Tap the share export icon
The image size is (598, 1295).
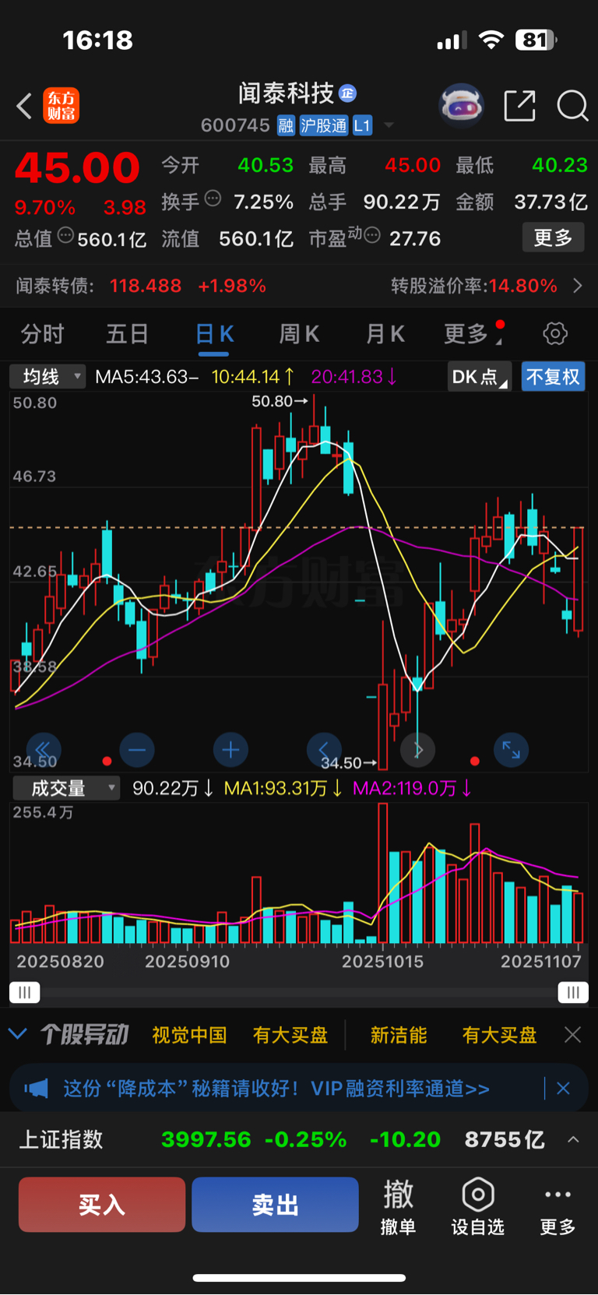click(x=520, y=106)
